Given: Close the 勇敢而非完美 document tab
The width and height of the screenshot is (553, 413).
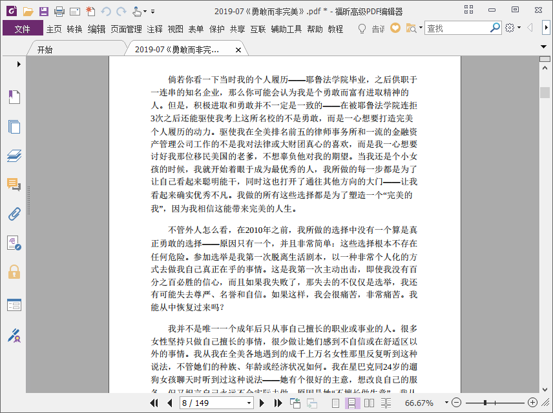Looking at the screenshot, I should pos(238,50).
